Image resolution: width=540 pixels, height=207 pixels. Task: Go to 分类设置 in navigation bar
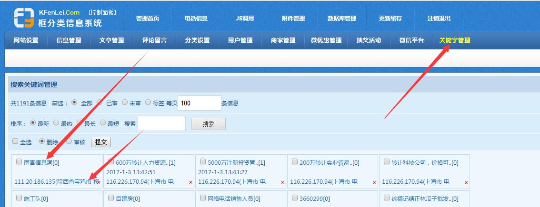tap(197, 40)
